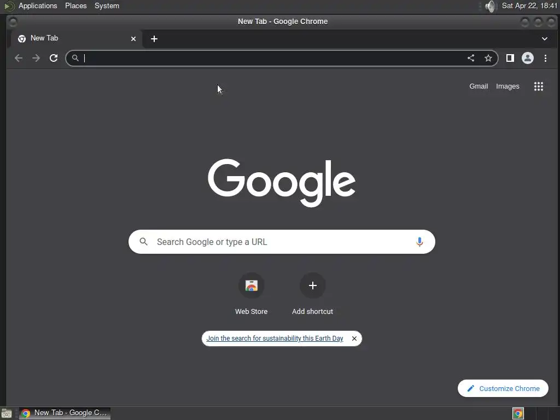Reload the current page
This screenshot has height=420, width=560.
coord(54,58)
